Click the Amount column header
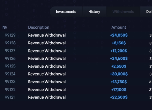This screenshot has height=110, width=152. (119, 27)
